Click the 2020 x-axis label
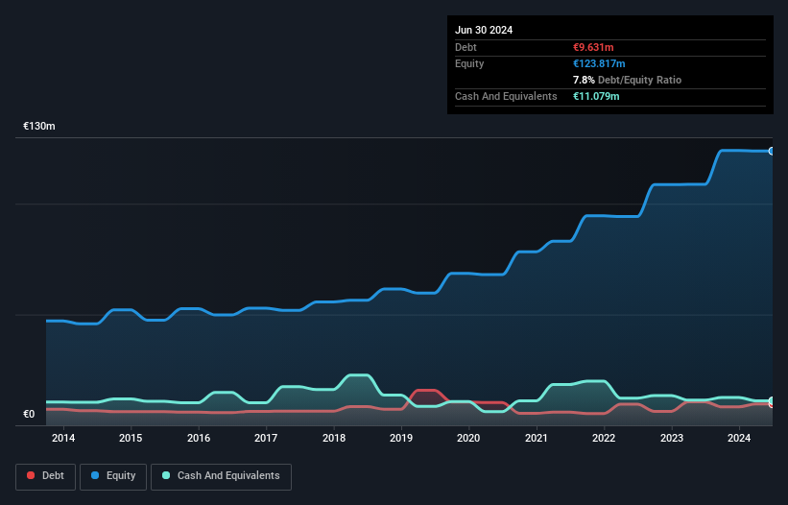The width and height of the screenshot is (788, 505). click(468, 438)
